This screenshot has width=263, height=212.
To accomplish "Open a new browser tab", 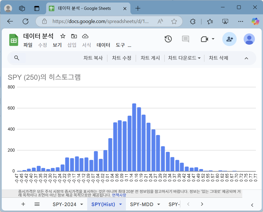I will pyautogui.click(x=138, y=8).
